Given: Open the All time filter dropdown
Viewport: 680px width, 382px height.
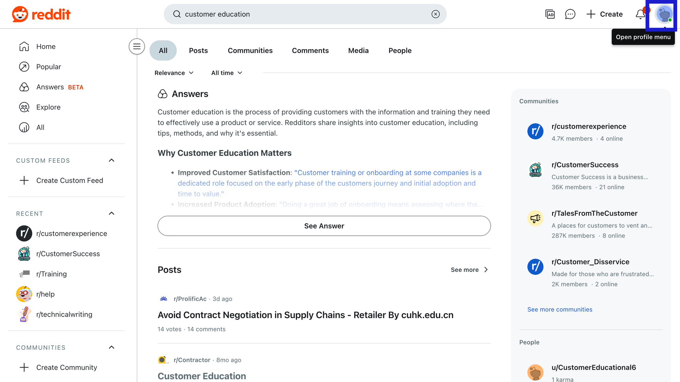Looking at the screenshot, I should point(227,73).
